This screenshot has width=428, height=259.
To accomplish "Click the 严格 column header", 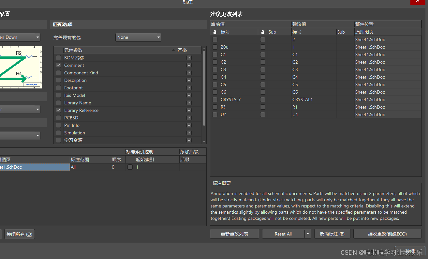I will (189, 50).
